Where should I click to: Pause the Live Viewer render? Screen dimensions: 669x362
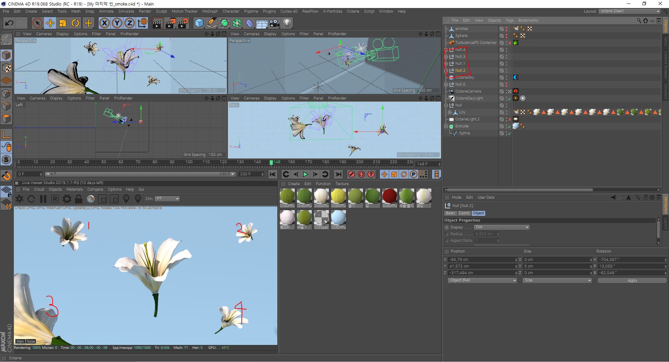[43, 199]
